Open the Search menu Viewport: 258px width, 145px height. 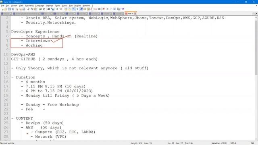point(14,6)
